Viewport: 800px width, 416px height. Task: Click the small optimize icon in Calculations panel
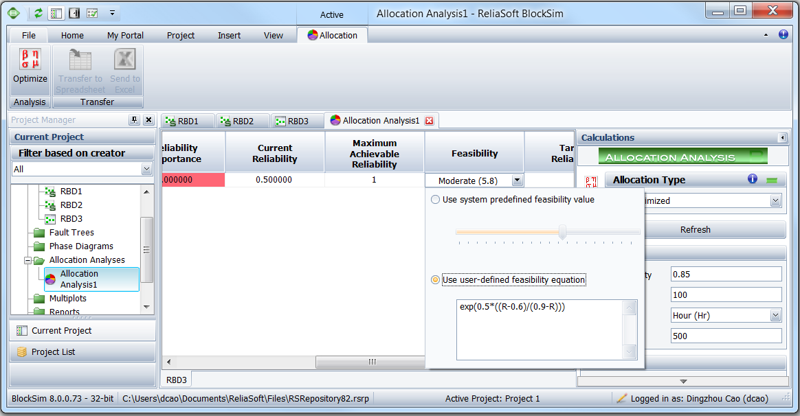click(591, 181)
